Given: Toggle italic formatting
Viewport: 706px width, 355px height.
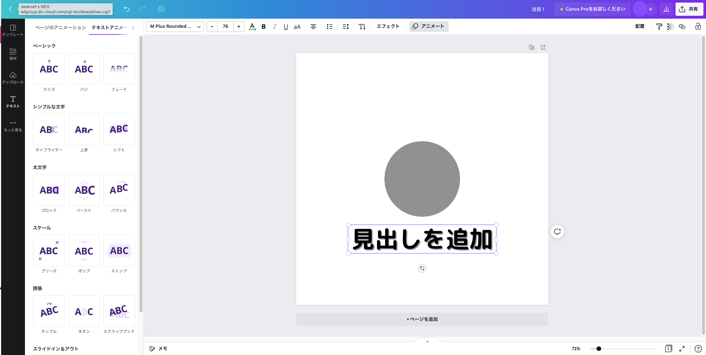Looking at the screenshot, I should tap(274, 26).
